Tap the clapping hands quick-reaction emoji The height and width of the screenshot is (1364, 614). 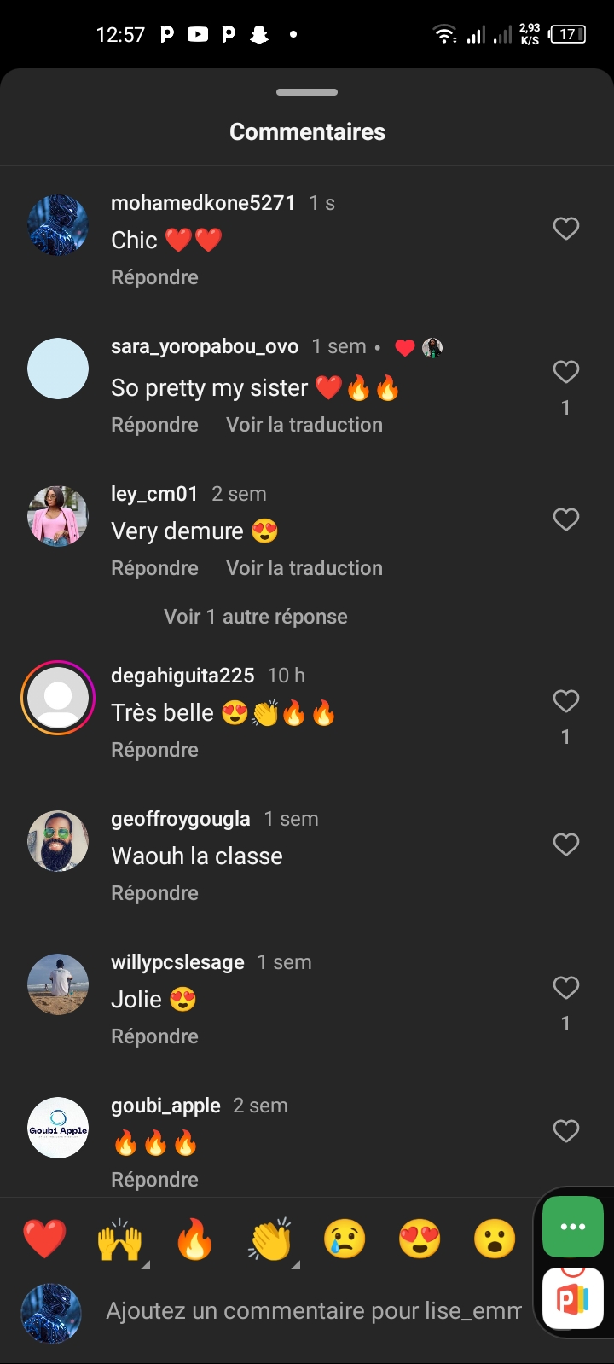pos(270,1239)
